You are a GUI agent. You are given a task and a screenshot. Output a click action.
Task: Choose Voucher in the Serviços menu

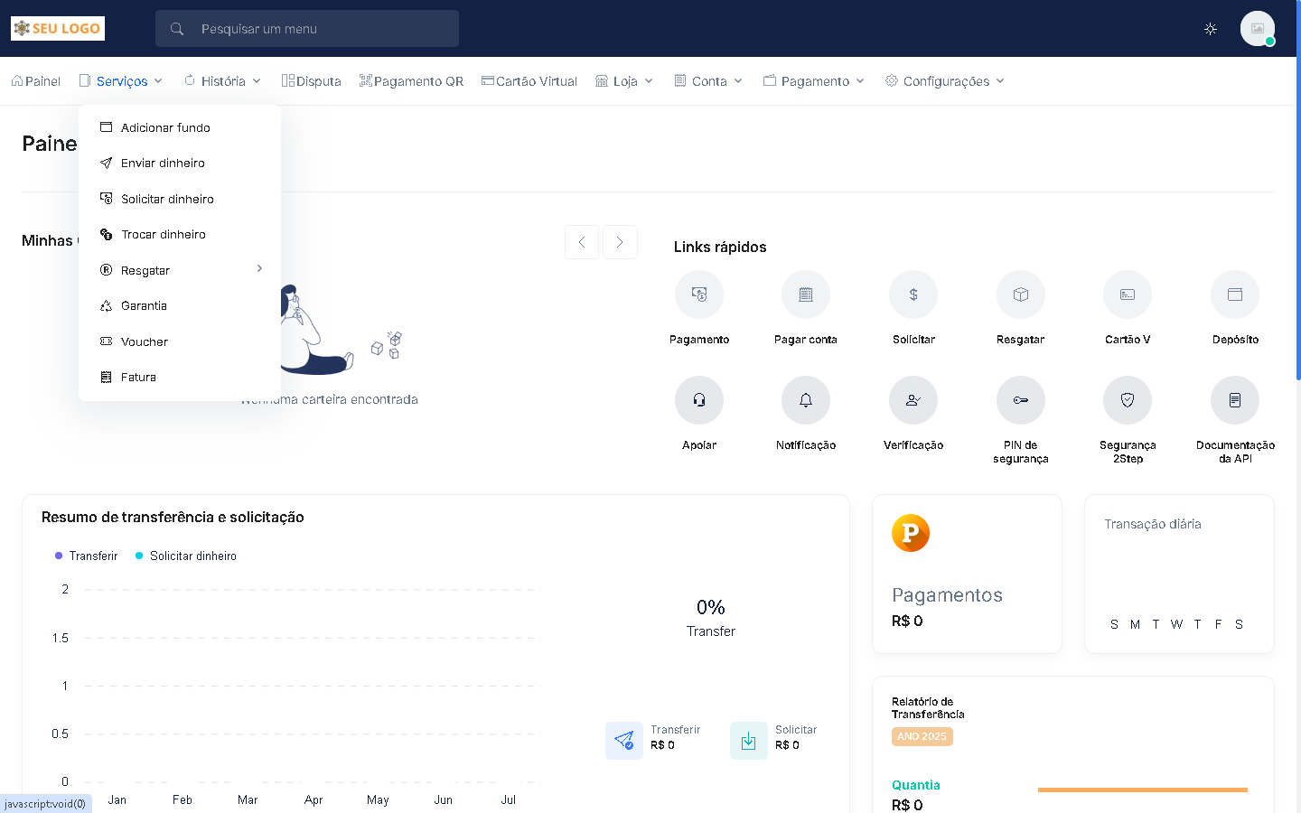[x=145, y=342]
